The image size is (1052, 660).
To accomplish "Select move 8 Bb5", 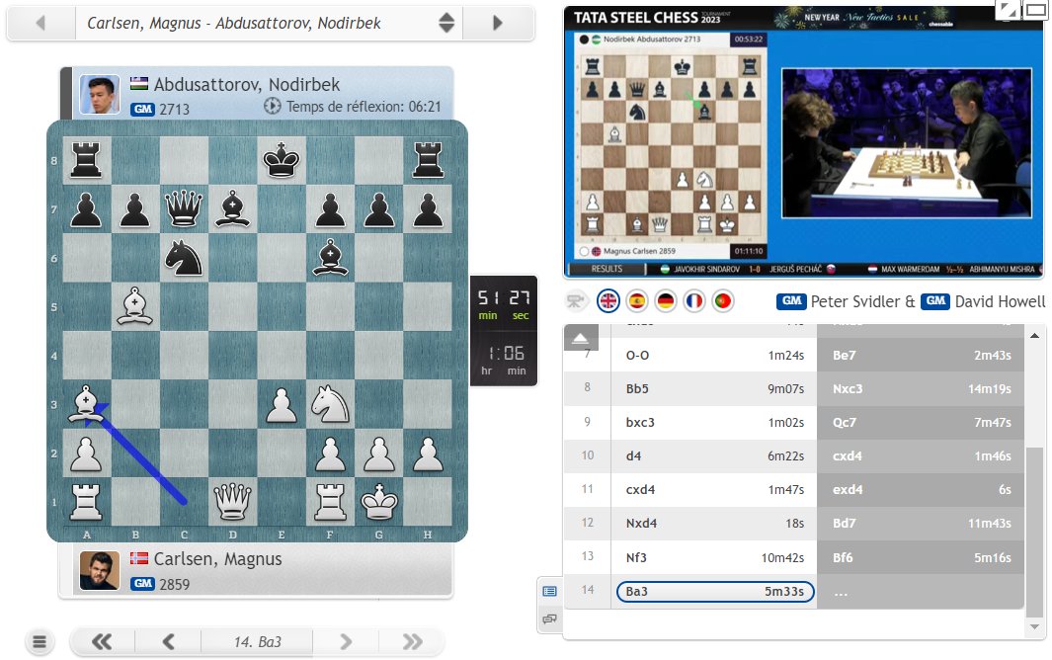I will click(714, 388).
